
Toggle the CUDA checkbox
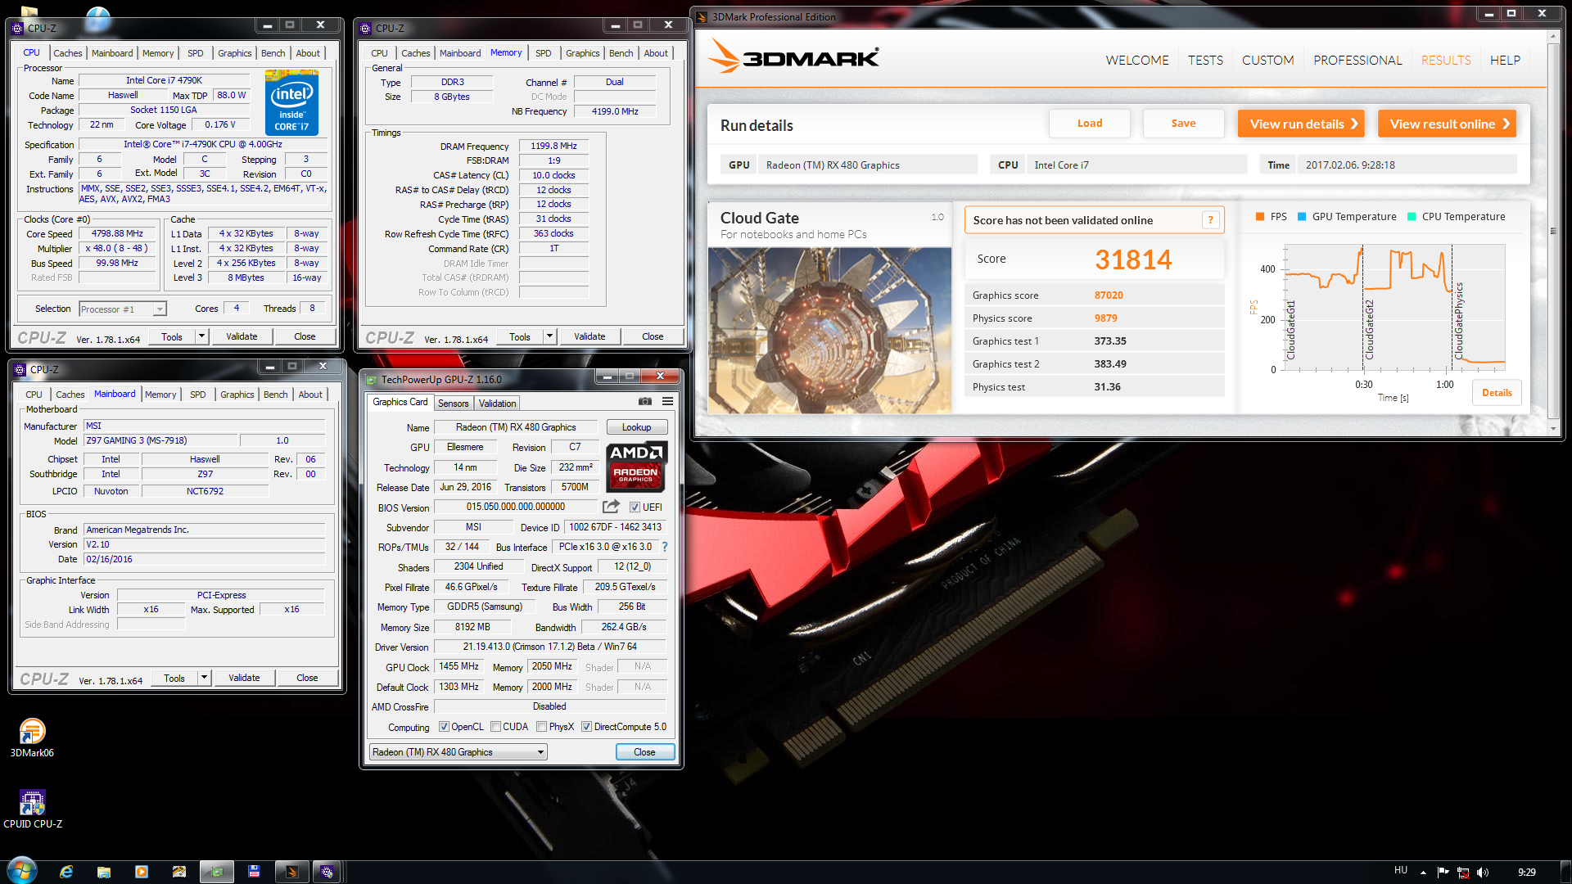click(x=495, y=727)
